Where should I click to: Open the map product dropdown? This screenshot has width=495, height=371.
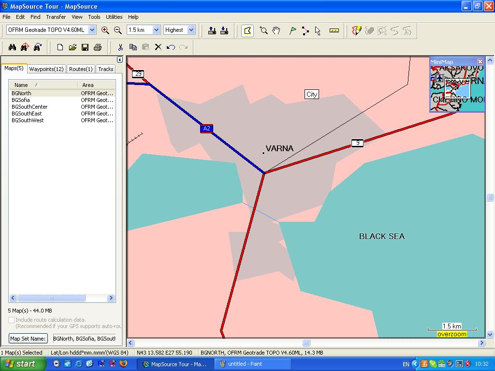(x=92, y=30)
